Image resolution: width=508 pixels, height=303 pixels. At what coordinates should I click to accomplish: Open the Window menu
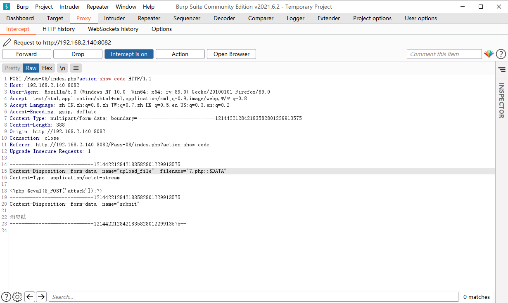[x=126, y=7]
